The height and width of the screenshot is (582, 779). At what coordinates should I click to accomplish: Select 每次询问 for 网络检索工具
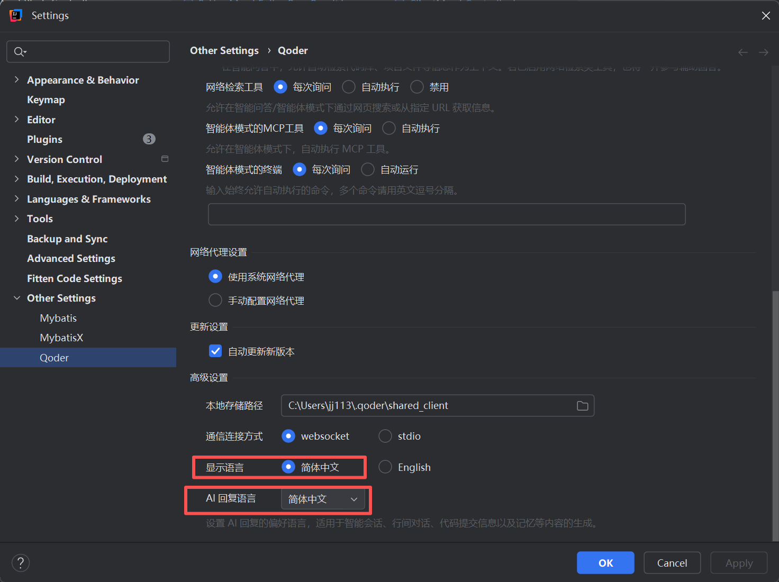click(280, 87)
